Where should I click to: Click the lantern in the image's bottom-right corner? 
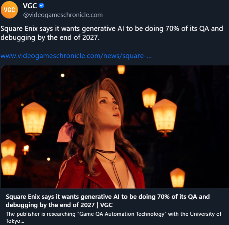pyautogui.click(x=177, y=177)
